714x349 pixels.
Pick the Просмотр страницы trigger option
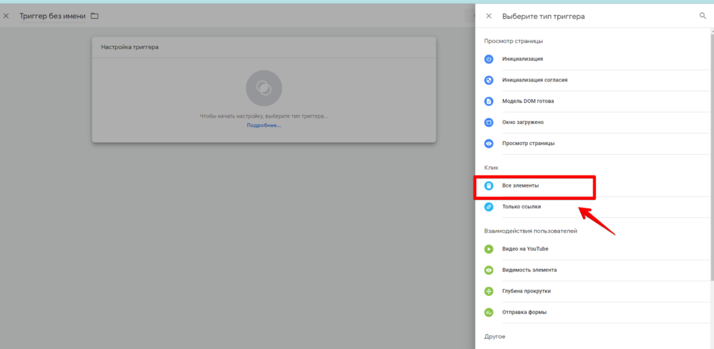coord(593,144)
